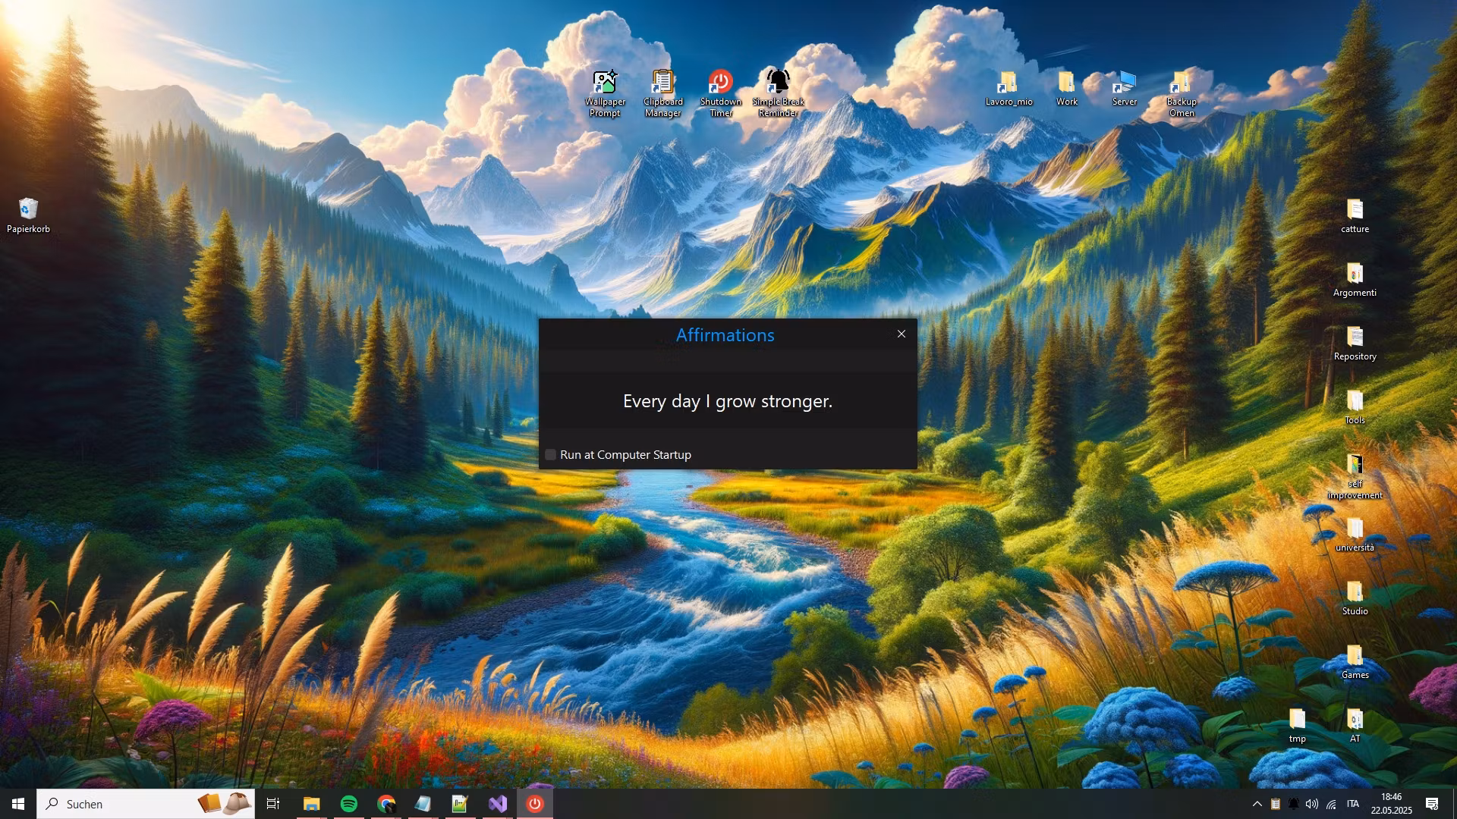Select the catture folder icon

1355,215
